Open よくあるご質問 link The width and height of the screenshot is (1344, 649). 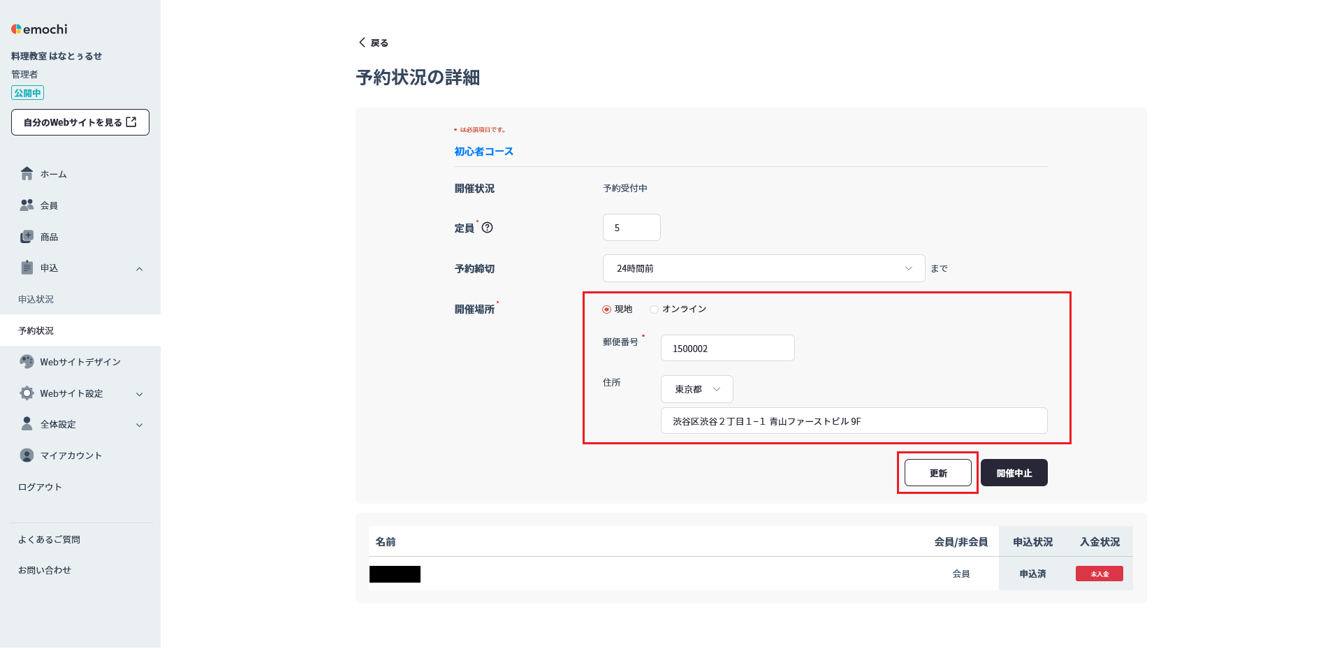coord(49,539)
